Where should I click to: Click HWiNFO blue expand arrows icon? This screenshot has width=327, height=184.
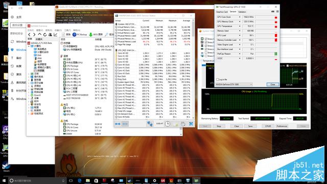(x=118, y=124)
